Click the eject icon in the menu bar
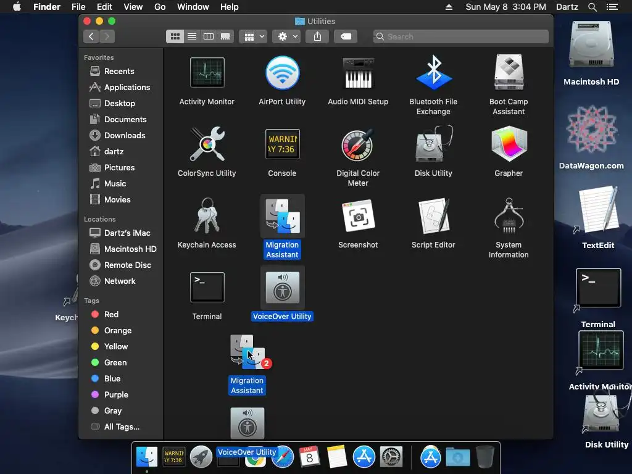The width and height of the screenshot is (632, 474). (449, 7)
